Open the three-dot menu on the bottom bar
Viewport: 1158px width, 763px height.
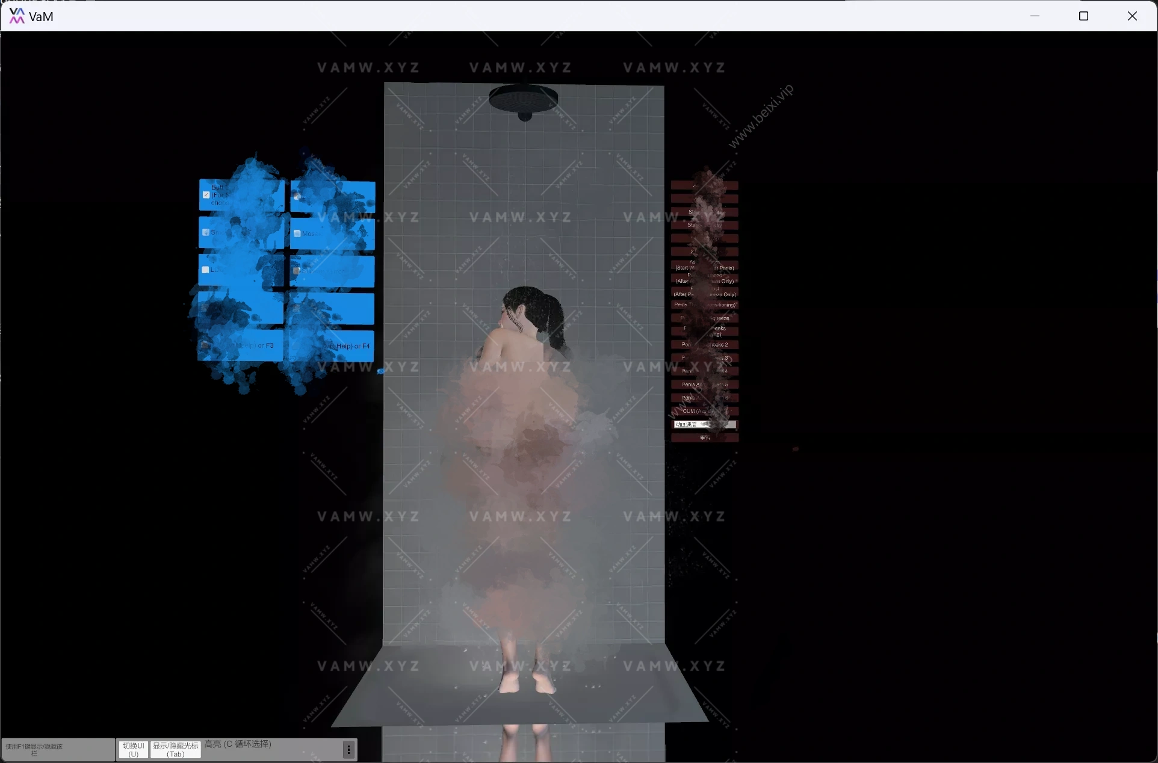[348, 749]
